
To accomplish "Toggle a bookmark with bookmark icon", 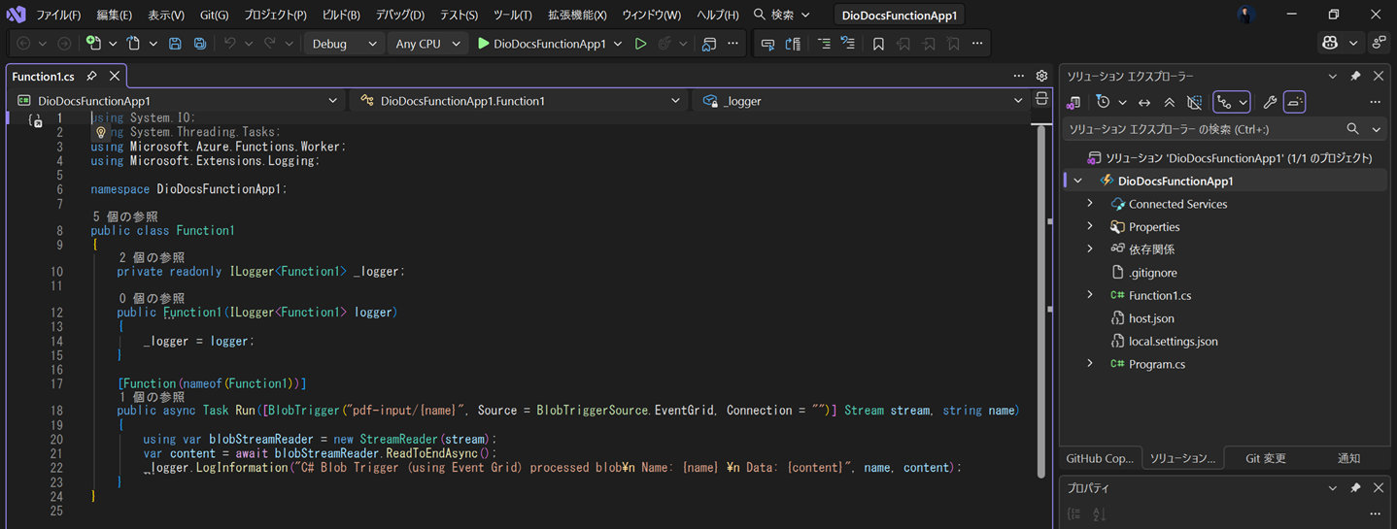I will click(878, 44).
